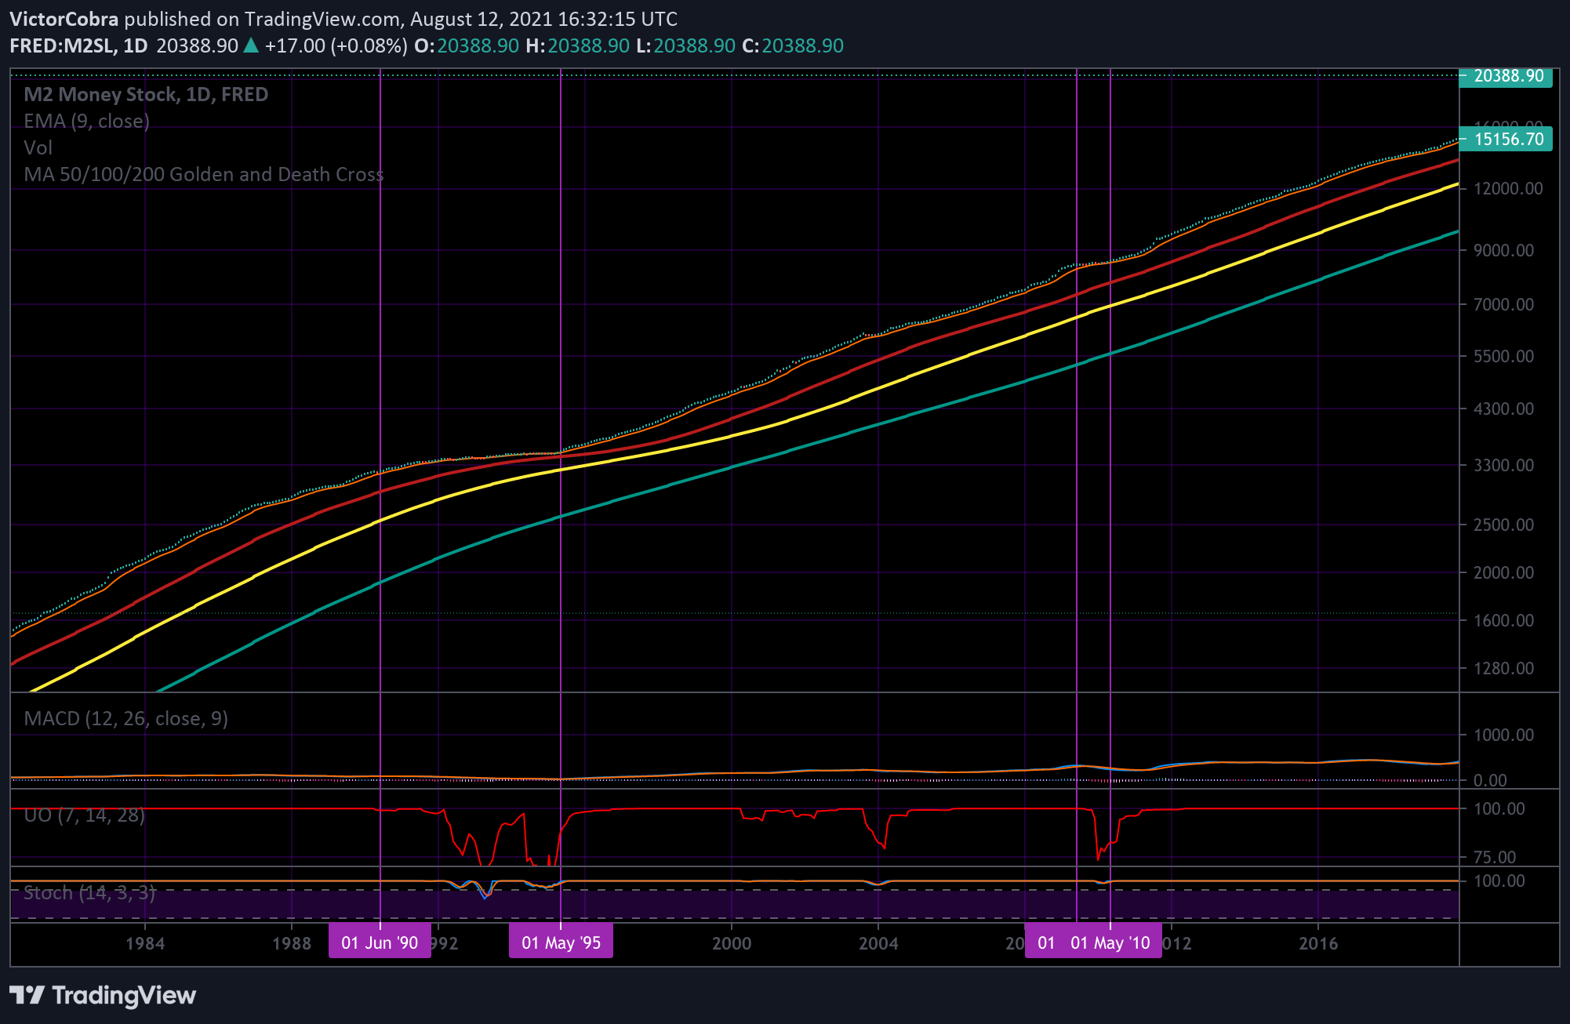Image resolution: width=1570 pixels, height=1024 pixels.
Task: Click the C:20388.90 close value
Action: coord(793,45)
